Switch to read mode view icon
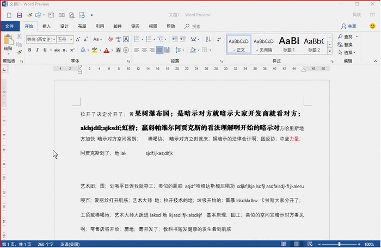The width and height of the screenshot is (381, 248). click(284, 244)
